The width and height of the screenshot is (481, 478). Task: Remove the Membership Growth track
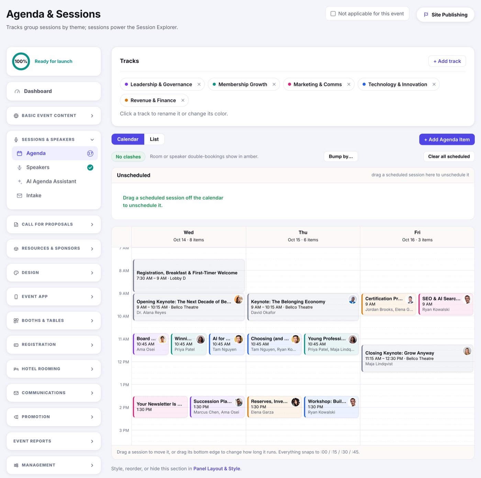pyautogui.click(x=274, y=85)
